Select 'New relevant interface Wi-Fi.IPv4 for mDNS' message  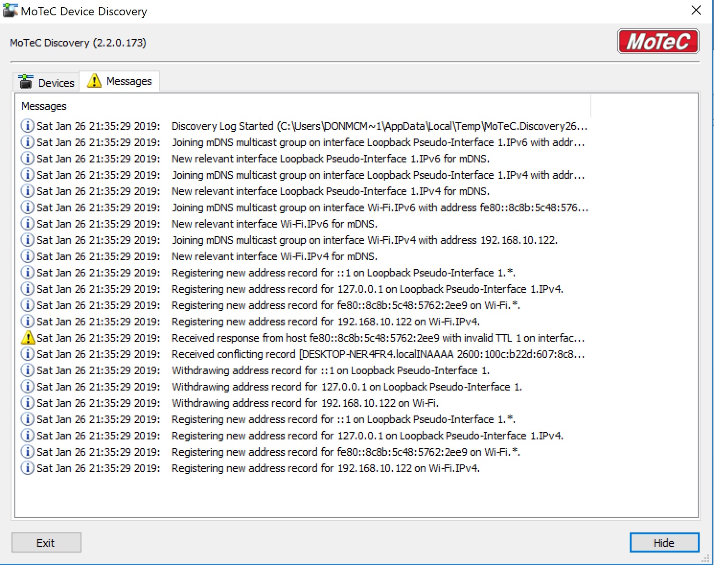[x=275, y=256]
